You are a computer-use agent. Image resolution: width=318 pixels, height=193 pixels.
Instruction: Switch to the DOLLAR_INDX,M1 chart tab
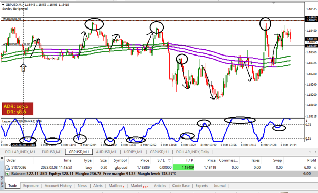tap(20, 152)
